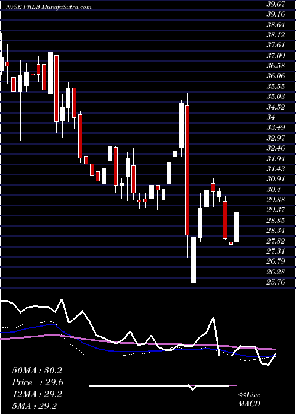Select the 29.88 price axis label

(276, 200)
